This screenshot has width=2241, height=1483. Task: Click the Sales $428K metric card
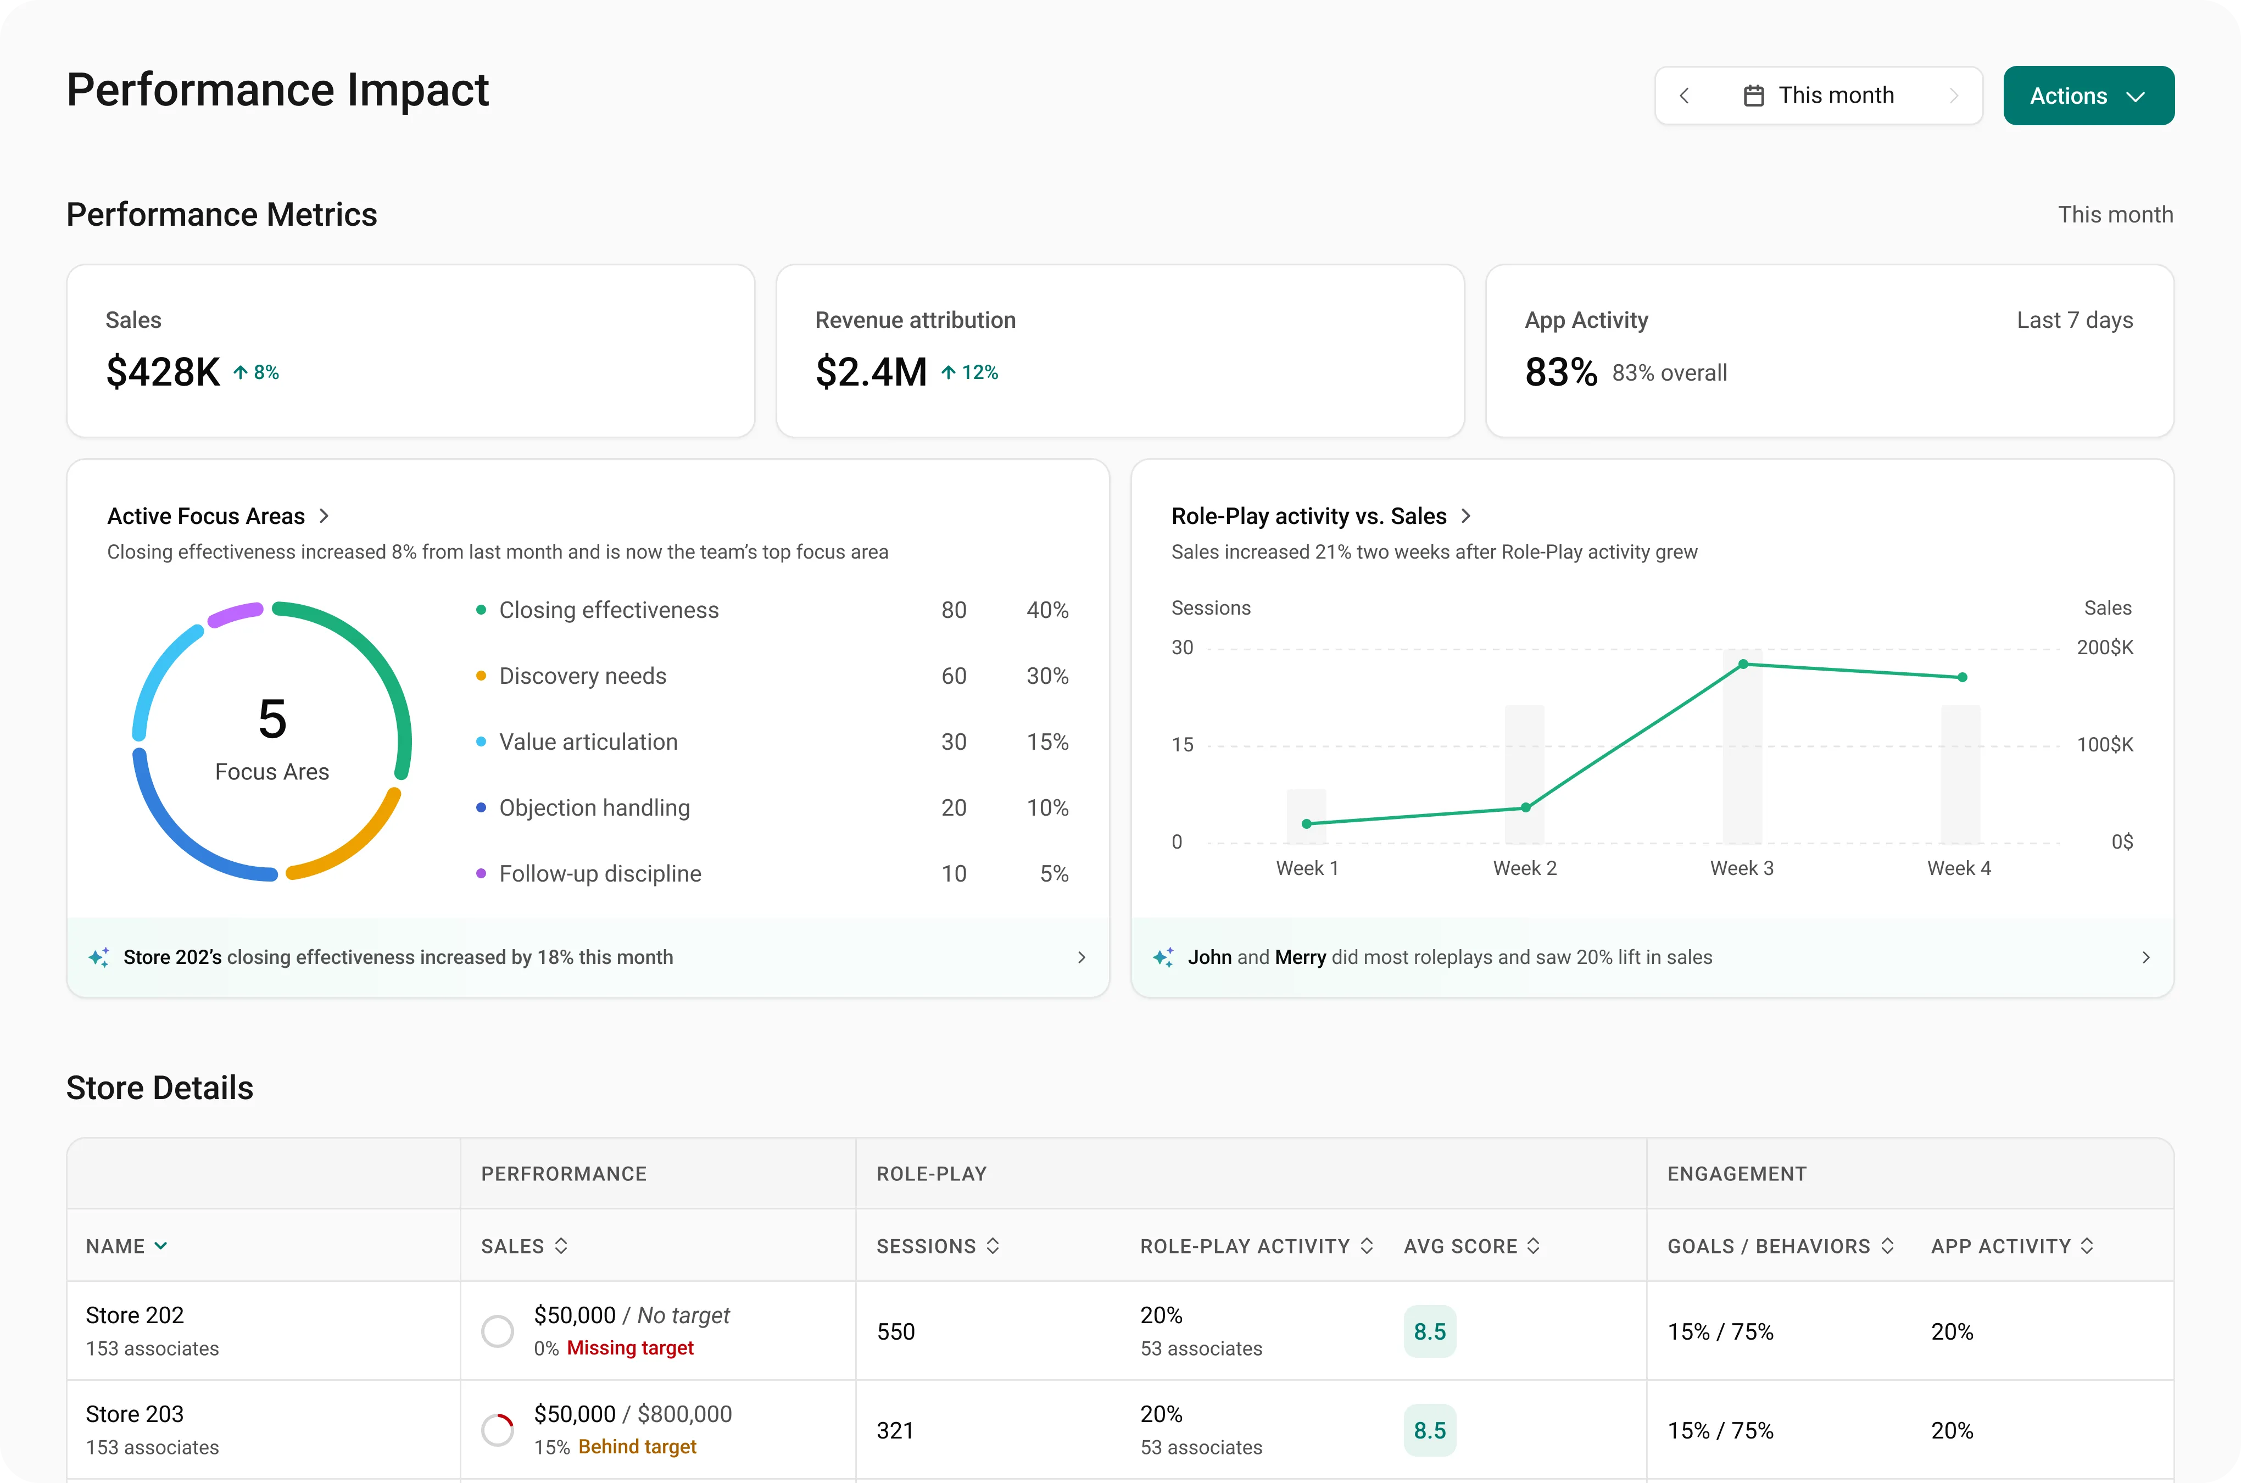(x=410, y=351)
